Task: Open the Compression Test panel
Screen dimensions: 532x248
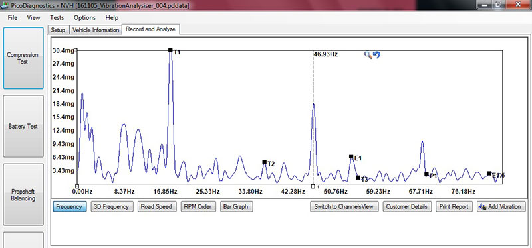Action: (x=23, y=58)
